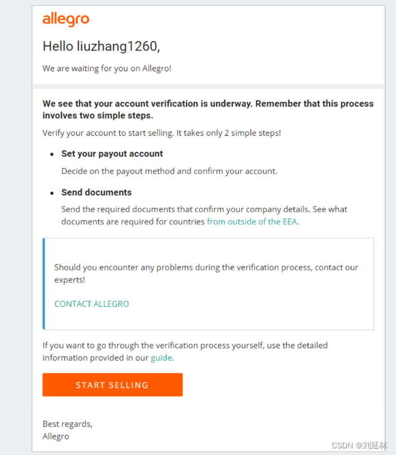Click the bold account verification underway paragraph
Screen dimensions: 396x455
[x=208, y=110]
